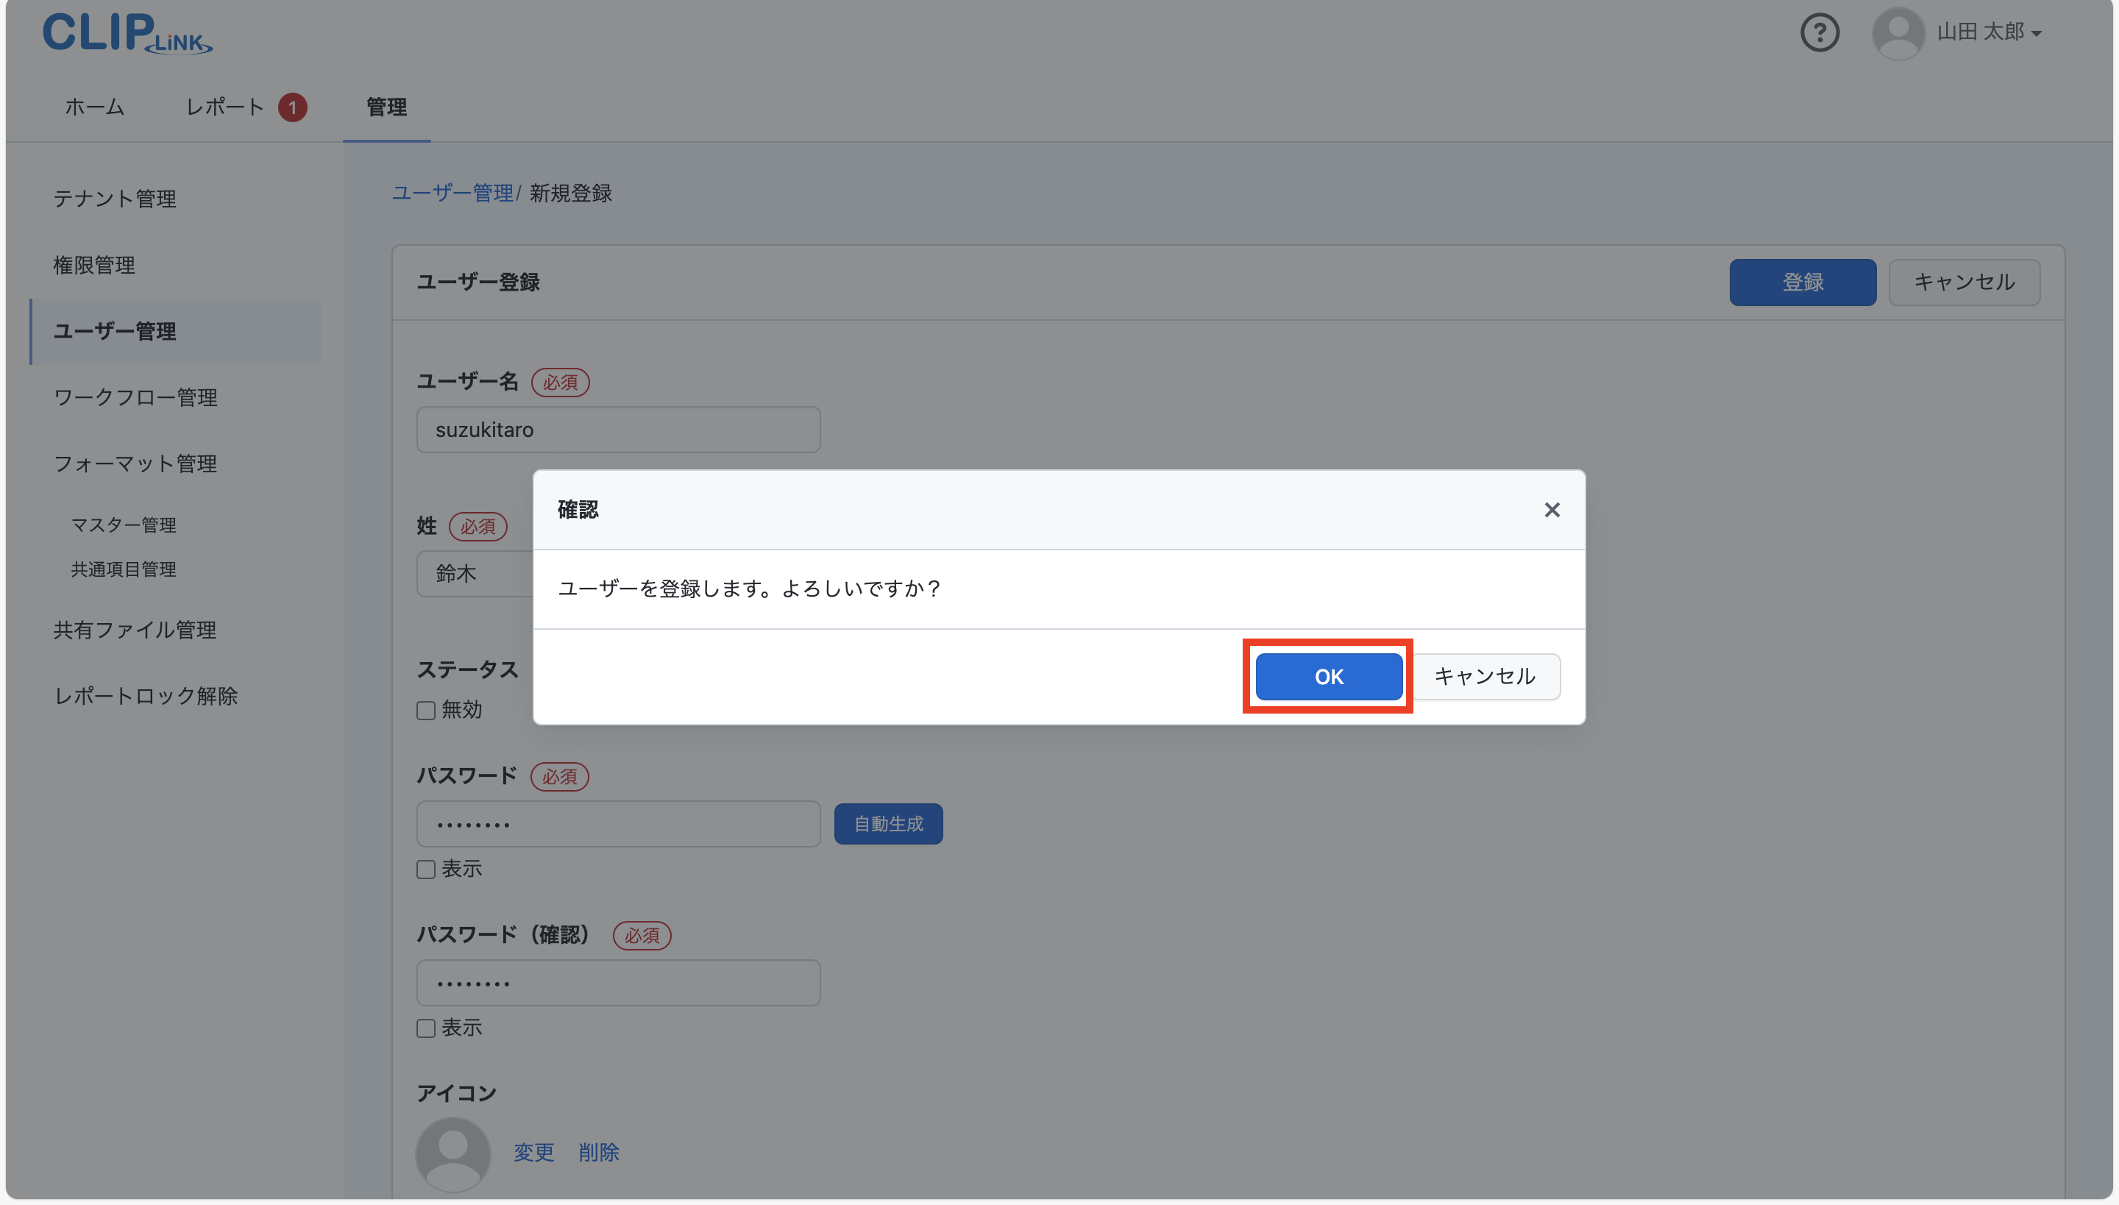Screen dimensions: 2119x1205
Task: Select ワークフロー管理 in the sidebar
Action: click(x=135, y=397)
